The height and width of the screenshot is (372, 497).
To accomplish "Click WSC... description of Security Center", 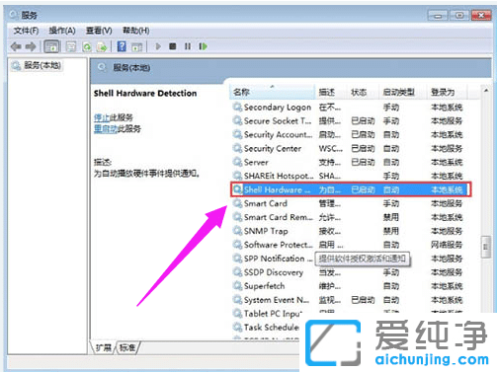I will tap(331, 148).
